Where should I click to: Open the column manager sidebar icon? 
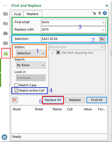tap(5, 43)
